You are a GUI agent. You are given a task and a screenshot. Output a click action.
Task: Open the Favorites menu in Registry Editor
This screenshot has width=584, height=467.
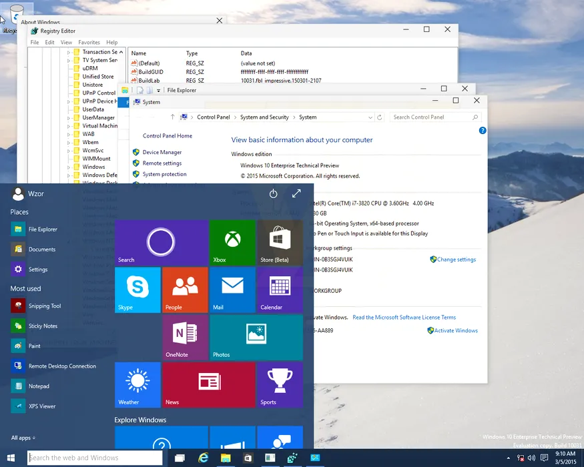click(x=89, y=42)
